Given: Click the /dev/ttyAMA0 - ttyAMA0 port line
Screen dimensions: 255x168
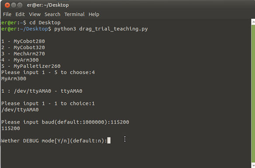Looking at the screenshot, I should (x=42, y=91).
